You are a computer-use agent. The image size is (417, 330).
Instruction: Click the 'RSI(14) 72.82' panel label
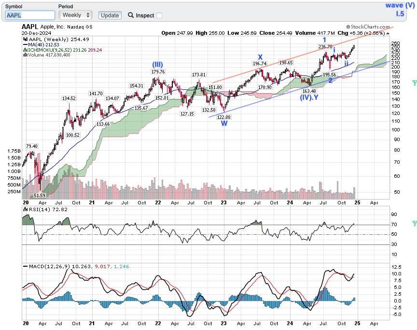[x=48, y=209]
